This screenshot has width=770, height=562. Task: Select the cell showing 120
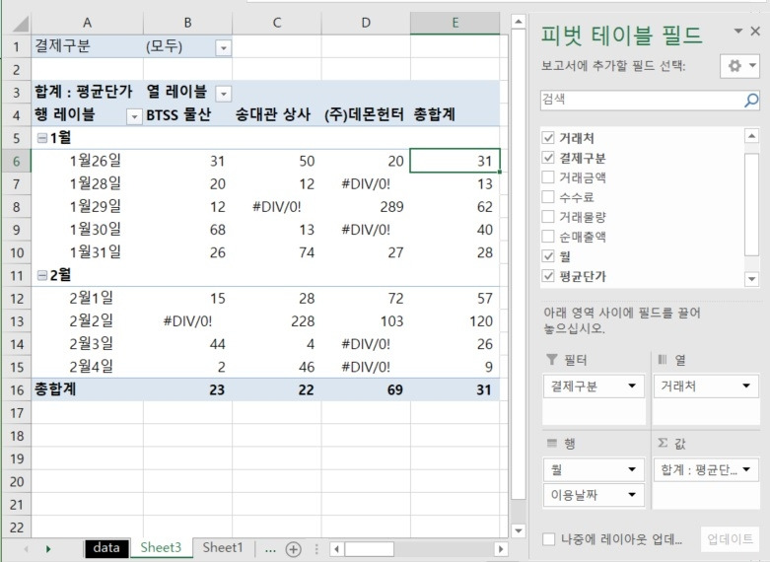(455, 321)
